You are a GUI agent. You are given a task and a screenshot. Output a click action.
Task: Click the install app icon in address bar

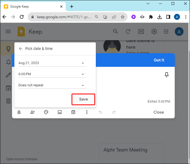point(105,17)
